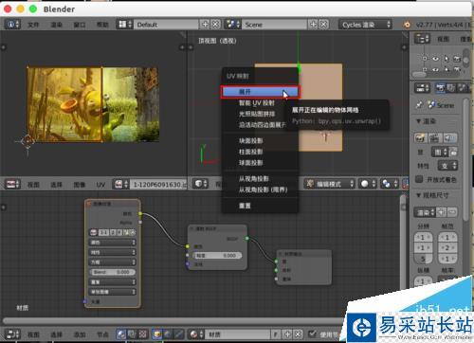Open the feature set dropdown below display
The height and width of the screenshot is (343, 474).
click(447, 165)
